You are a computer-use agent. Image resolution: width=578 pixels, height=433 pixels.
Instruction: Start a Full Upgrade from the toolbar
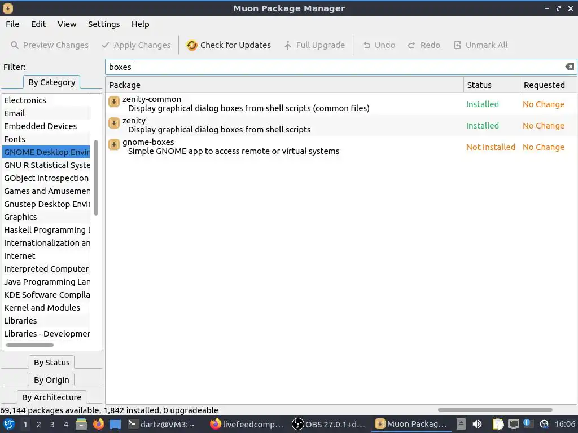pyautogui.click(x=314, y=45)
